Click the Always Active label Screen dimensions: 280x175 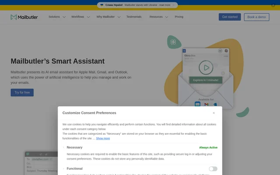pos(208,147)
